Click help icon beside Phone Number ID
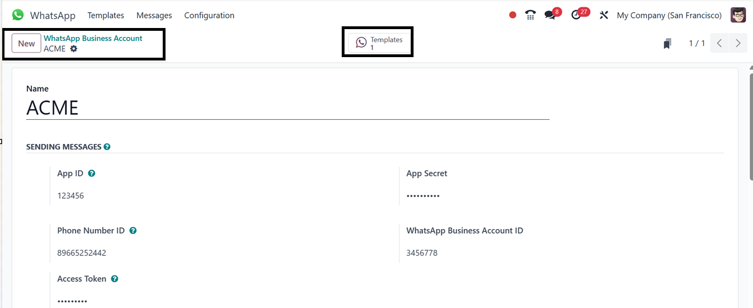The image size is (753, 308). (x=133, y=231)
